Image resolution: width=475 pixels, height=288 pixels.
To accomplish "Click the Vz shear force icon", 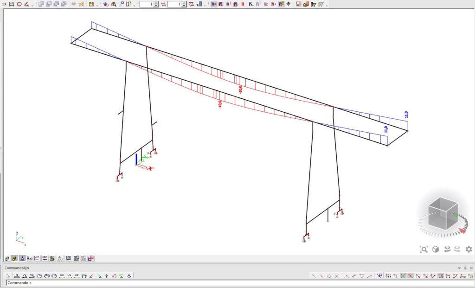I will 32,276.
